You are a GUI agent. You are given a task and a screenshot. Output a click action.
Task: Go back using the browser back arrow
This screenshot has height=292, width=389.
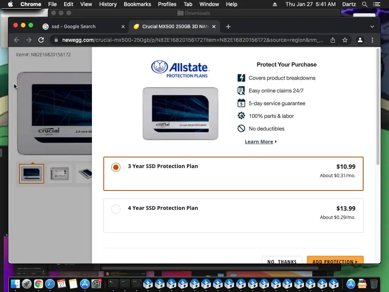(x=17, y=40)
